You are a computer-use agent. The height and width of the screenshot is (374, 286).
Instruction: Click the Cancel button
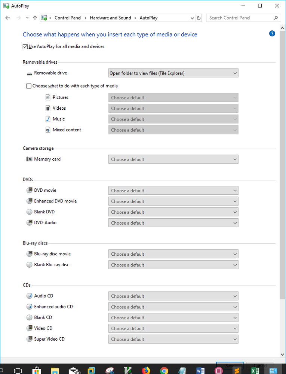click(x=260, y=365)
